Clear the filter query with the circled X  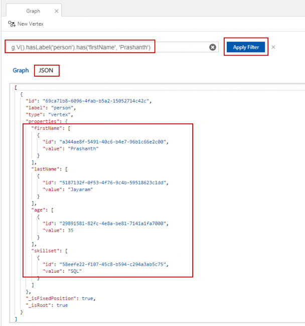213,47
